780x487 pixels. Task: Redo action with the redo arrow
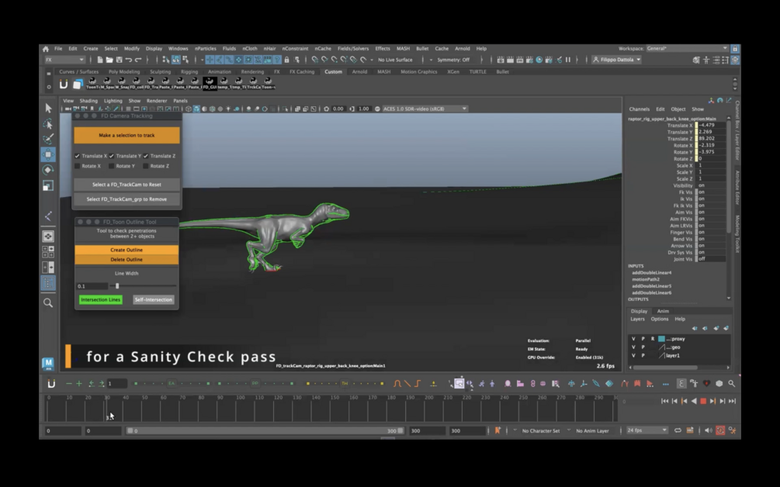click(138, 60)
